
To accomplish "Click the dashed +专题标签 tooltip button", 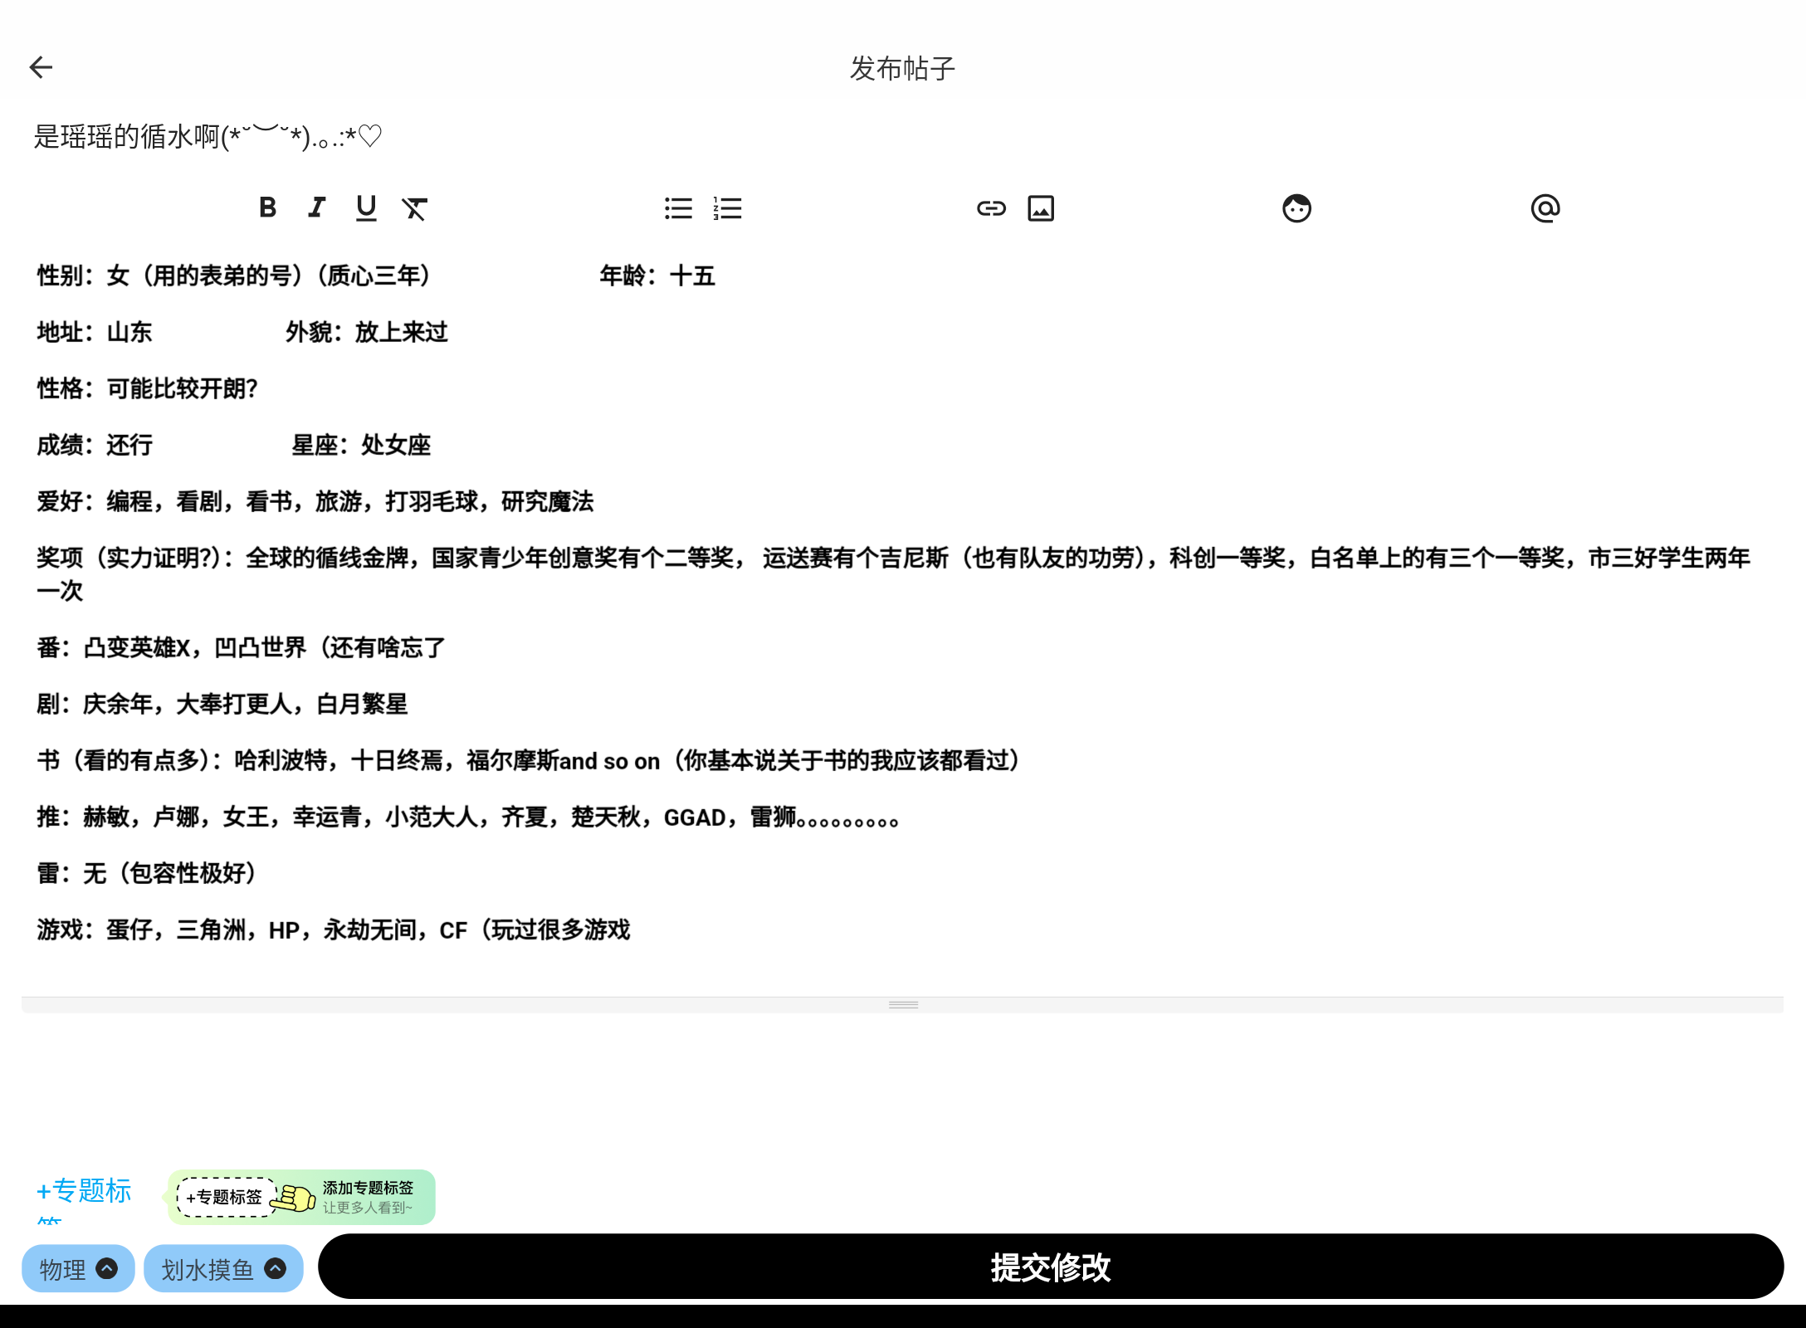I will (x=225, y=1197).
